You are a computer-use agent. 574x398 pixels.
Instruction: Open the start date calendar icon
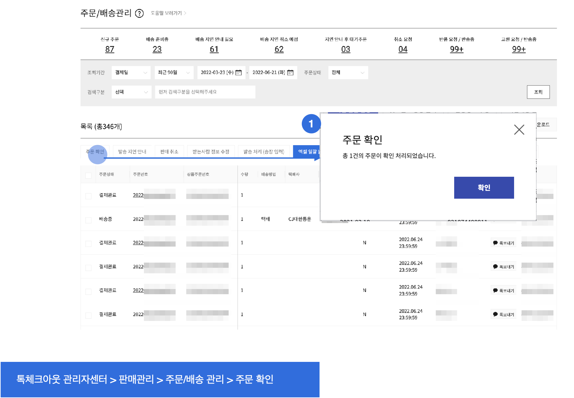click(x=238, y=73)
